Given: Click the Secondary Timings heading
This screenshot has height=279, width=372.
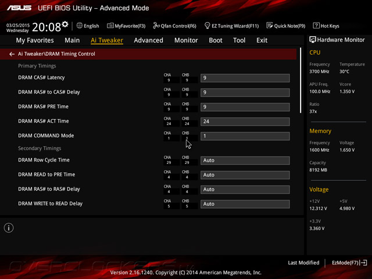Looking at the screenshot, I should point(40,148).
